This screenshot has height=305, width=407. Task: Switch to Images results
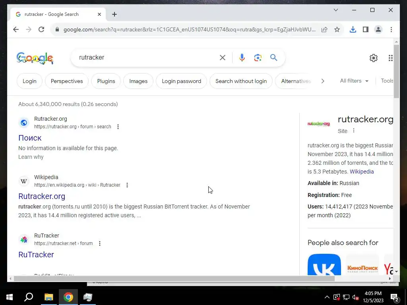pos(138,81)
